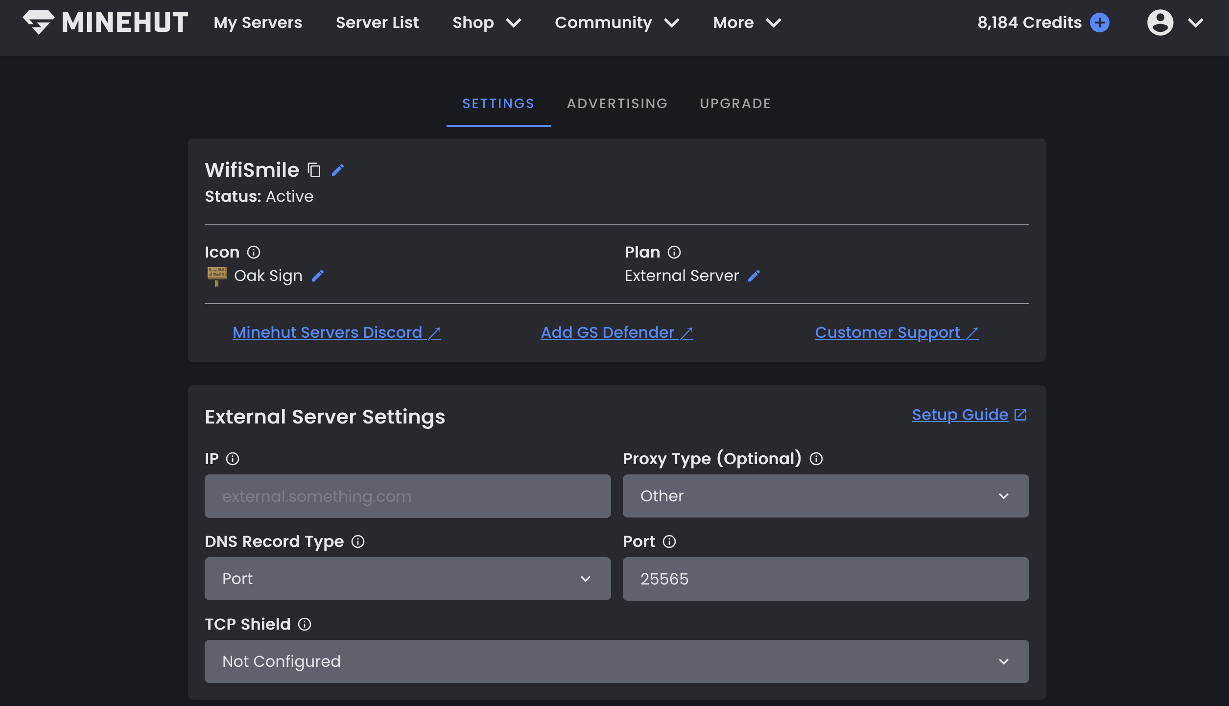
Task: Switch to the ADVERTISING tab
Action: 617,103
